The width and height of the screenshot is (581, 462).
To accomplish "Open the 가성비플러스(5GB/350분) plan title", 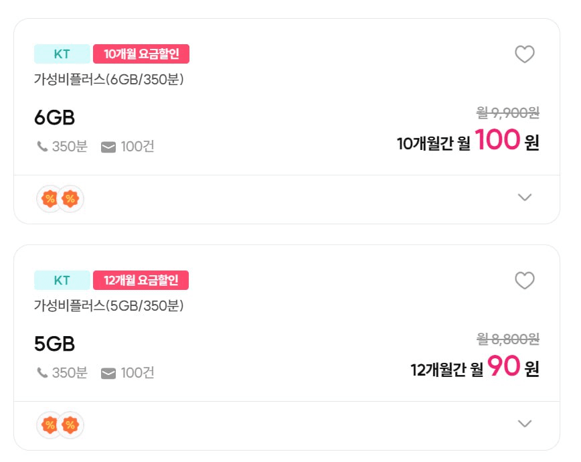I will (108, 305).
